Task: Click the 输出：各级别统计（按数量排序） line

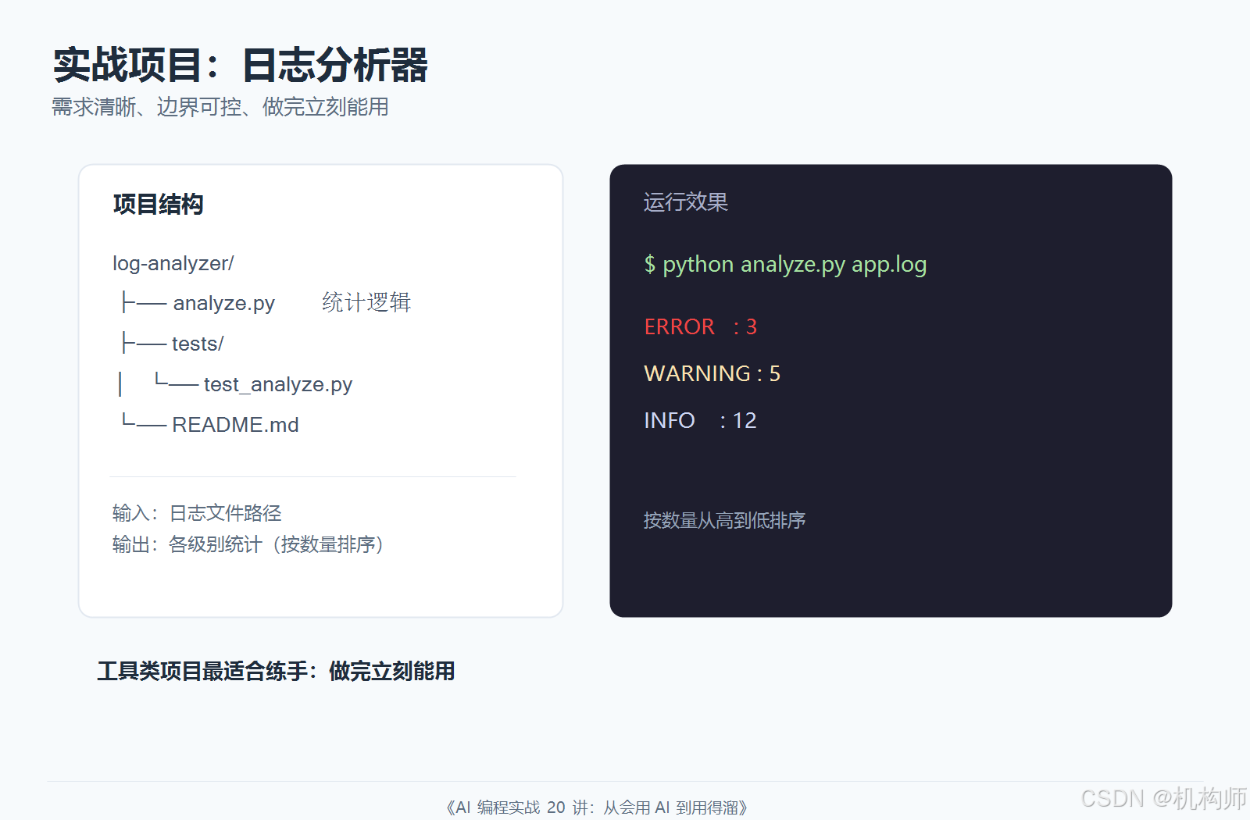Action: coord(249,544)
